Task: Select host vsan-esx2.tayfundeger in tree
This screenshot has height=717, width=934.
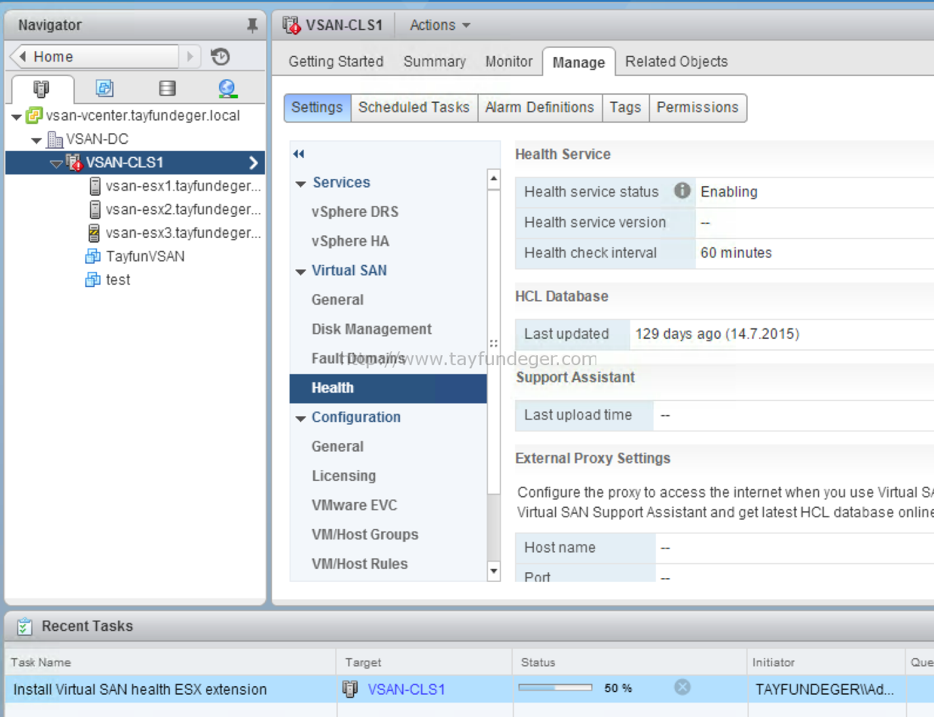Action: (x=183, y=210)
